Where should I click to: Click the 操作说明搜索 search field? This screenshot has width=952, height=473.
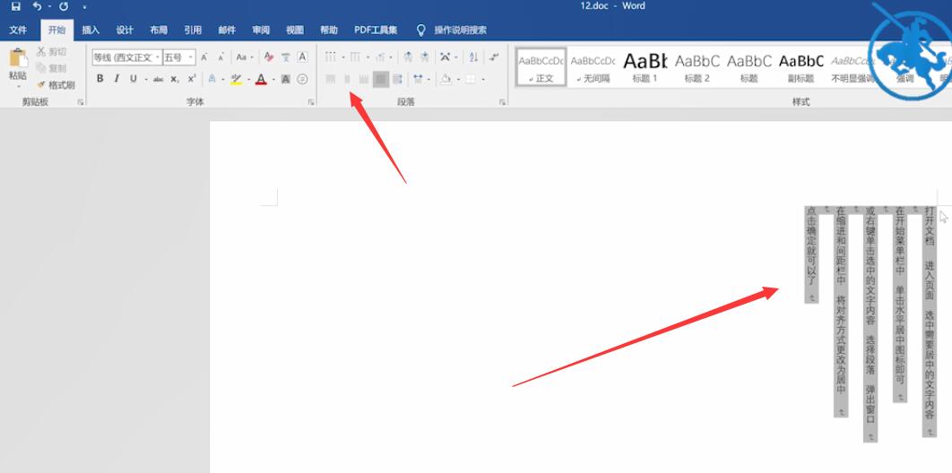(x=460, y=30)
